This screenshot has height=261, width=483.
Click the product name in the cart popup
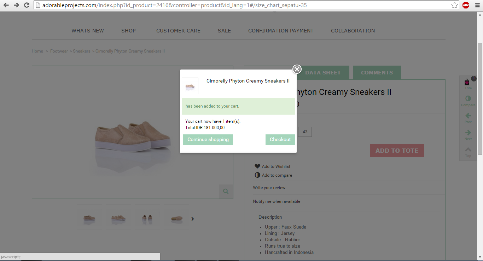pyautogui.click(x=248, y=81)
